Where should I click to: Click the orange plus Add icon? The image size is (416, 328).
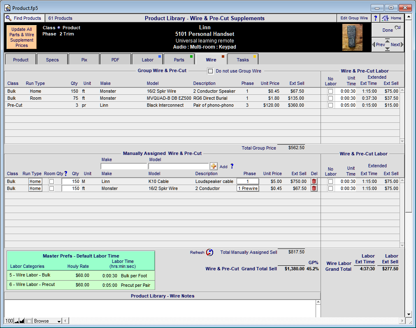pyautogui.click(x=214, y=166)
